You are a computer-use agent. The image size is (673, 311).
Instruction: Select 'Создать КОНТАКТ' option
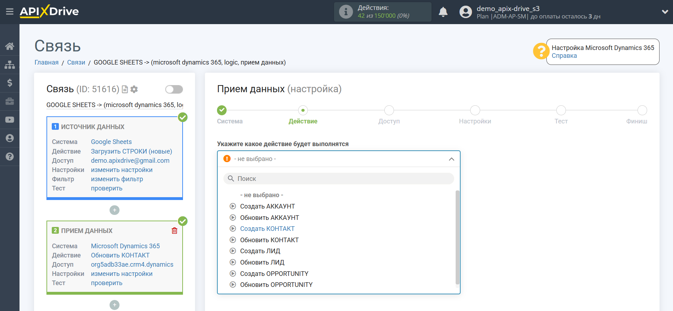point(267,229)
